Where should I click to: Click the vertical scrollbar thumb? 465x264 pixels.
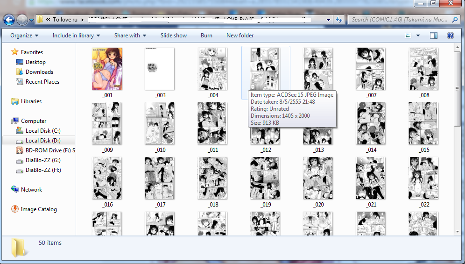coord(457,88)
